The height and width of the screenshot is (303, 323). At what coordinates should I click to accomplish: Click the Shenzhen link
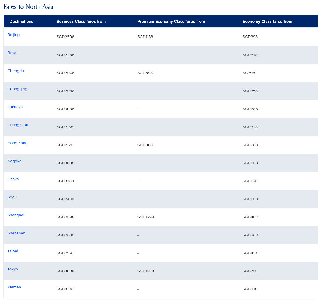point(16,233)
